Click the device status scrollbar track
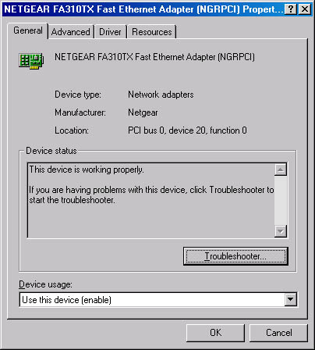Image resolution: width=315 pixels, height=350 pixels. coord(281,201)
